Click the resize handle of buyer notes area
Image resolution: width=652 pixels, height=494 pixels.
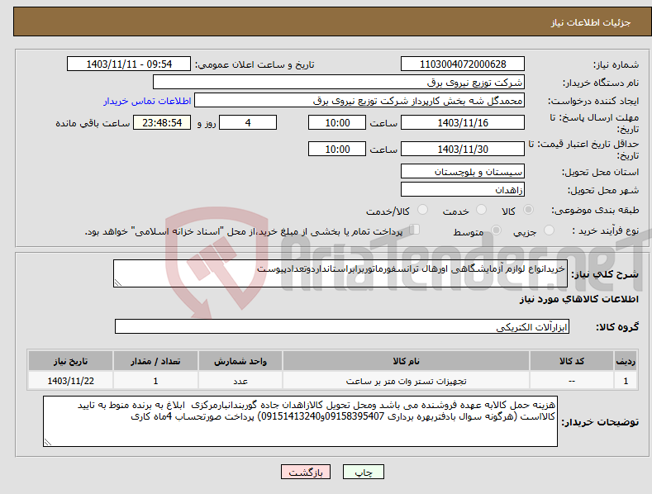pyautogui.click(x=48, y=442)
